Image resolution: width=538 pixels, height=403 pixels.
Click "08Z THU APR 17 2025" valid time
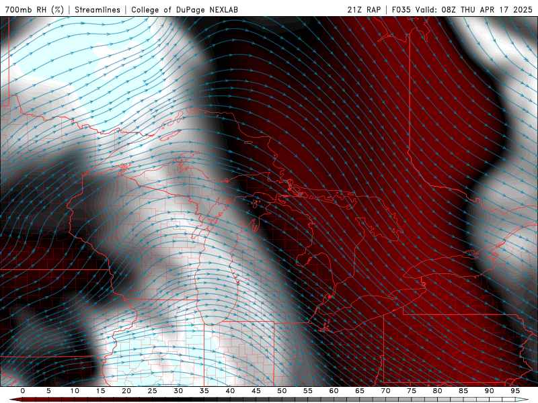pos(487,9)
